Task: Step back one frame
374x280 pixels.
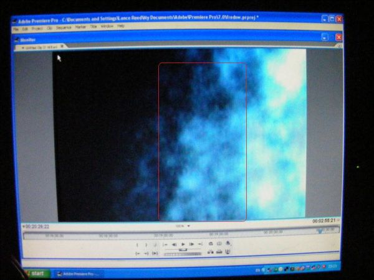Action: (x=174, y=245)
